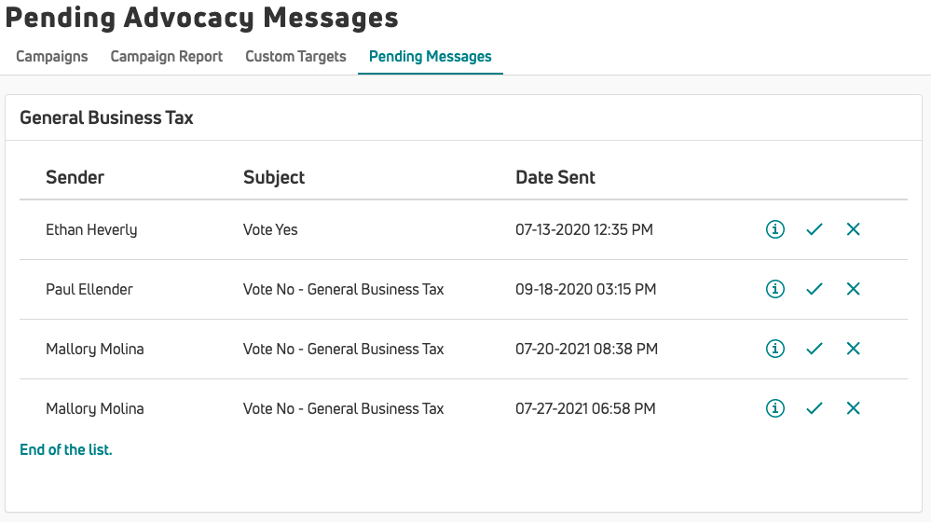Approve Mallory Molina's 07-27-2021 message

[815, 408]
